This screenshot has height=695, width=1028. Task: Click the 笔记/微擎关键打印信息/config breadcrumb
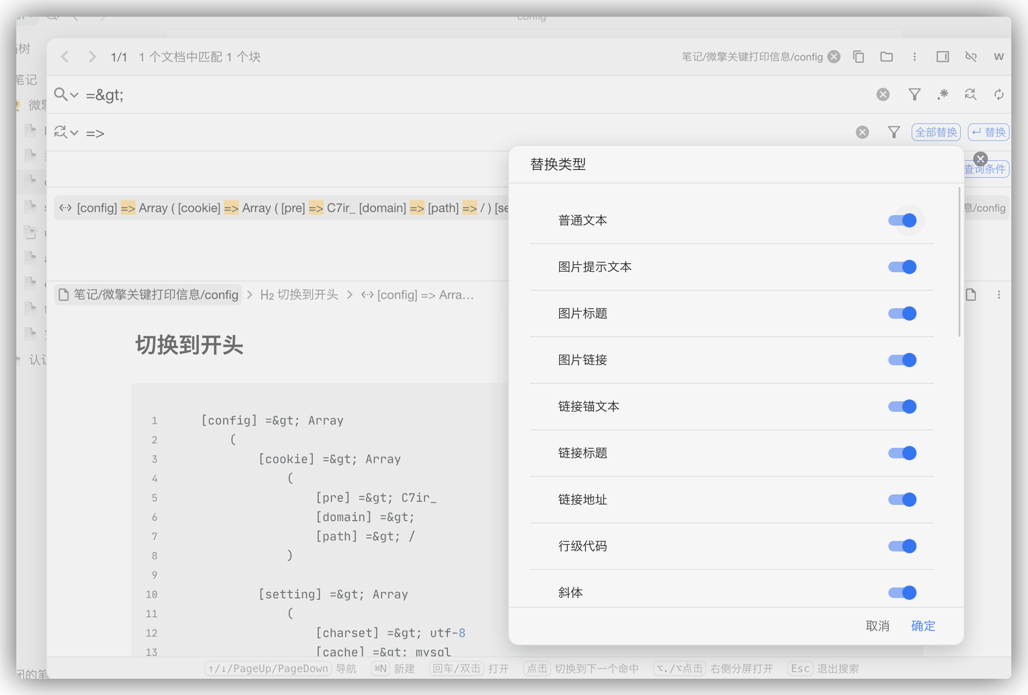148,295
